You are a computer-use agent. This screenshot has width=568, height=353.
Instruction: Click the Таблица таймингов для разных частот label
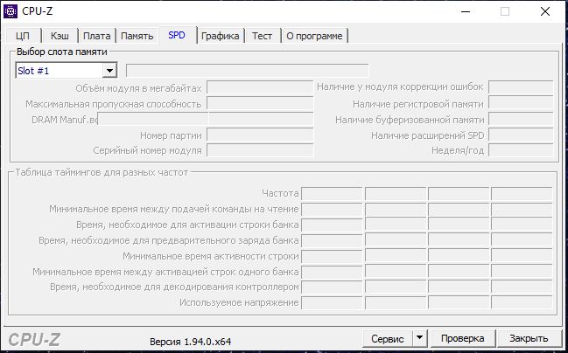(x=102, y=172)
